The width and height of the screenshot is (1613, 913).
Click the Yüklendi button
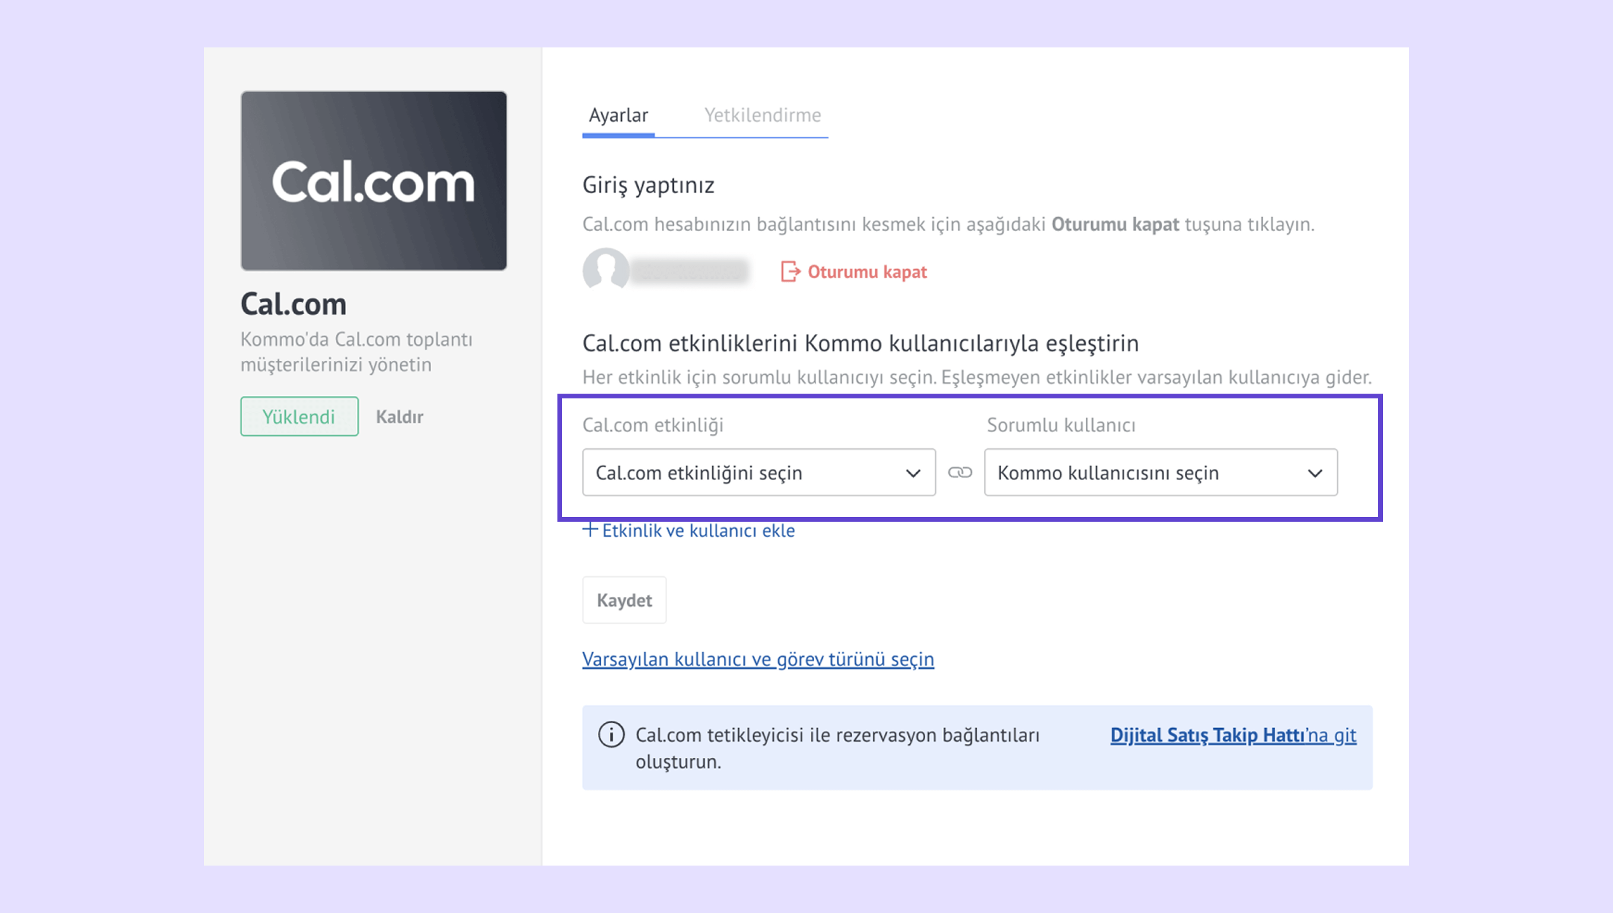[x=299, y=416]
